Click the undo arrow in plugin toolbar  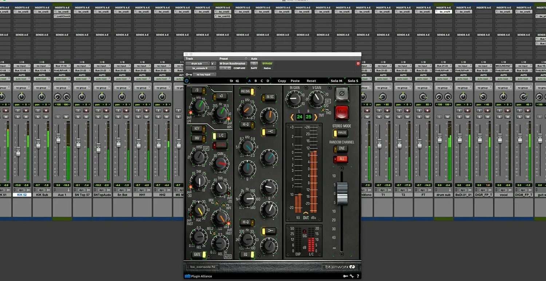(x=231, y=81)
